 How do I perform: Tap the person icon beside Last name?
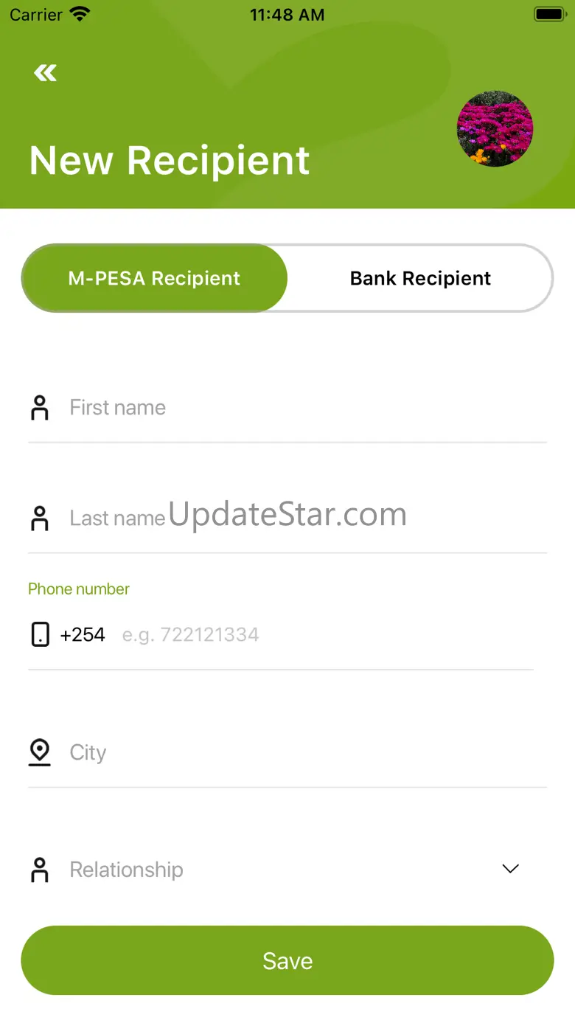coord(40,518)
